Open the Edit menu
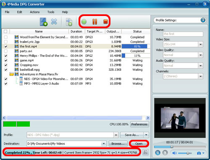This screenshot has width=210, height=160. point(20,12)
